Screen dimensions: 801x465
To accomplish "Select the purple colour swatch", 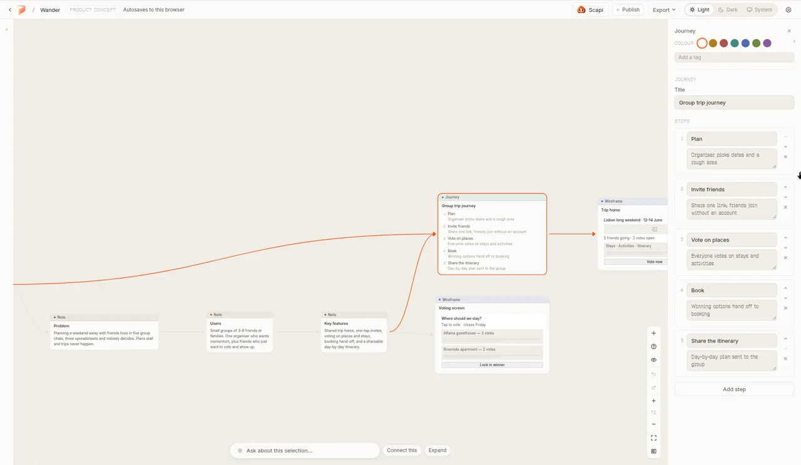I will 767,43.
